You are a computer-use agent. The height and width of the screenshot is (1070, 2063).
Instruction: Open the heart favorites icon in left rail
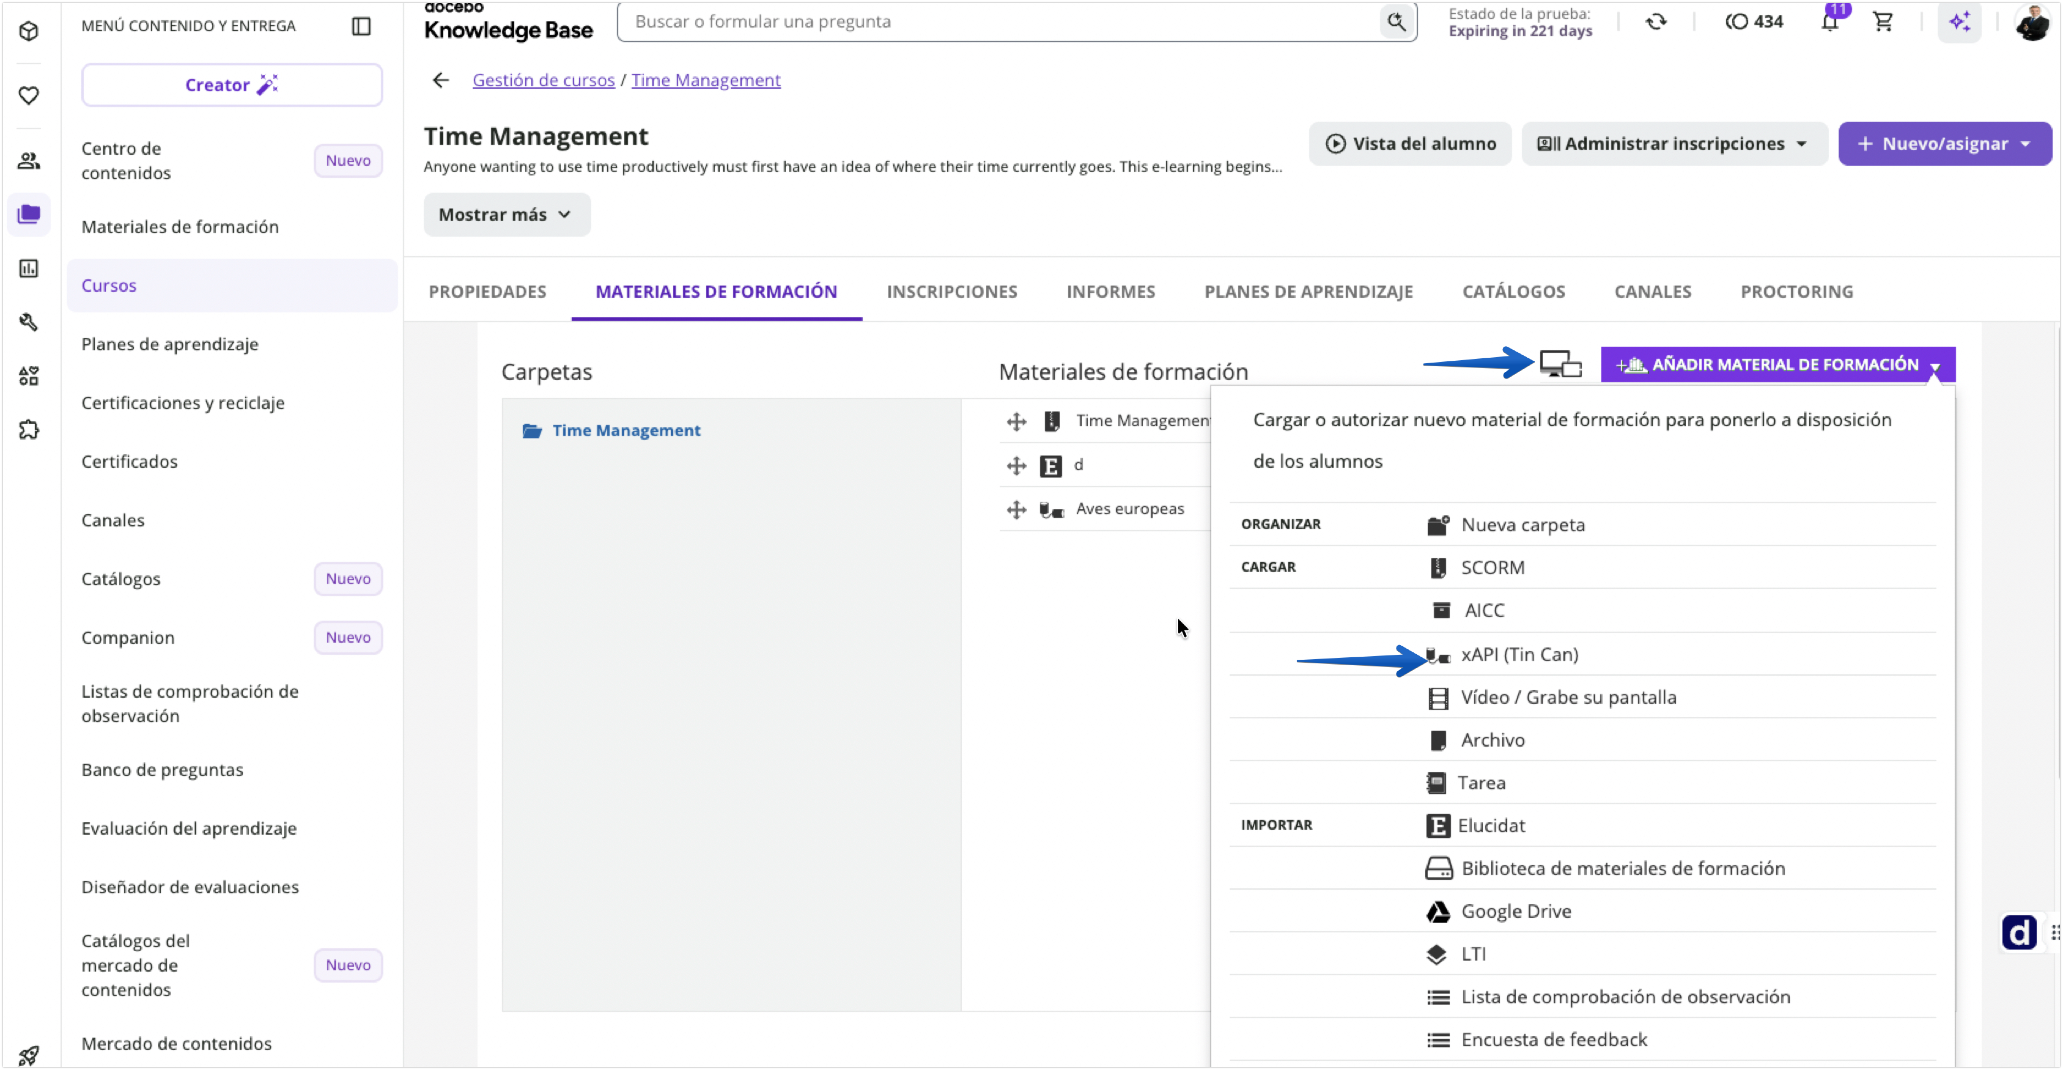pyautogui.click(x=29, y=95)
